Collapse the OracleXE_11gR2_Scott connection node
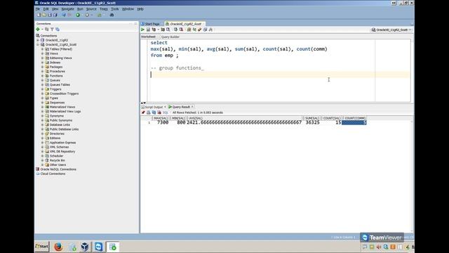Screen dimensions: 449x253 click(38, 45)
